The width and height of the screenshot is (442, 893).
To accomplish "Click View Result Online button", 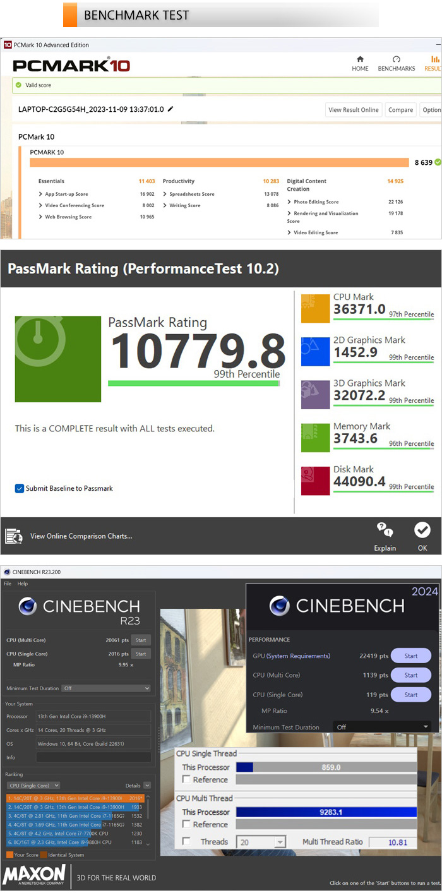I will (354, 109).
